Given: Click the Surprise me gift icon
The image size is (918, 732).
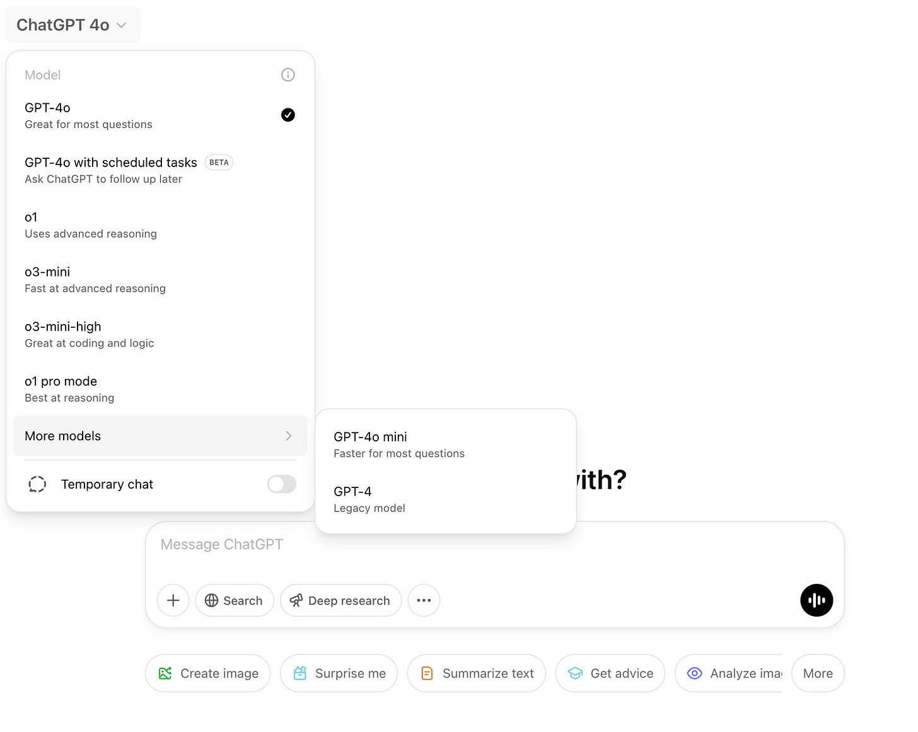Looking at the screenshot, I should coord(300,673).
